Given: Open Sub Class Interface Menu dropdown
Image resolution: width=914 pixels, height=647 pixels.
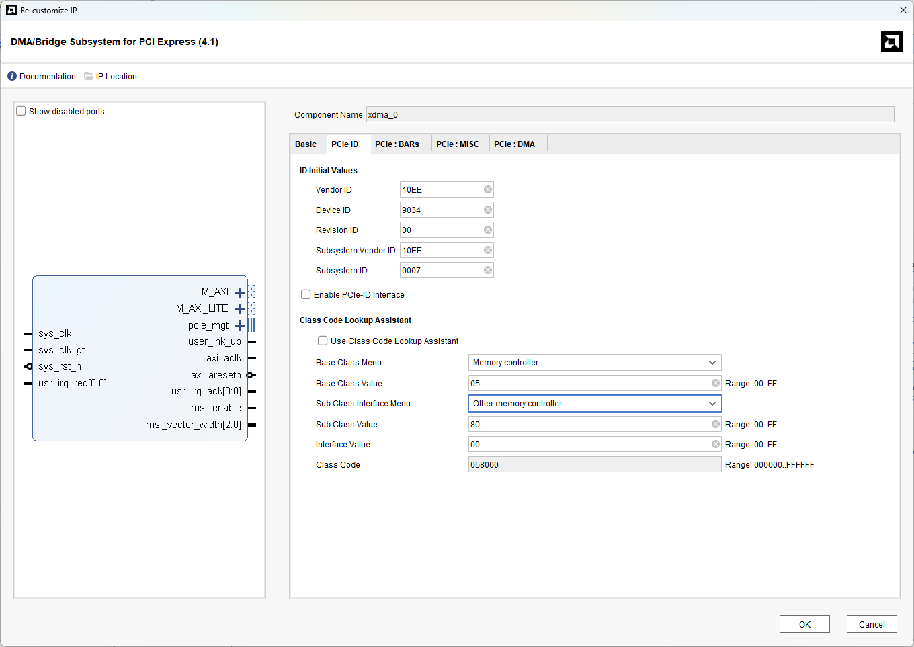Looking at the screenshot, I should click(594, 404).
